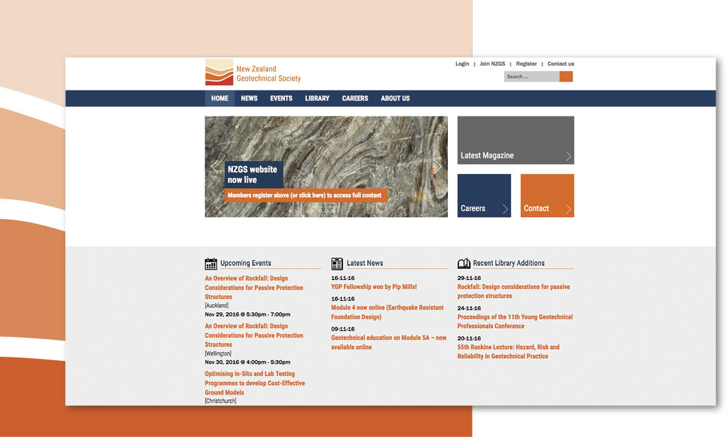Advance carousel with right arrow

pyautogui.click(x=438, y=166)
